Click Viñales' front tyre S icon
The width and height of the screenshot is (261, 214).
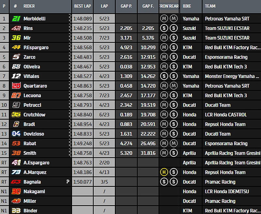tap(164, 76)
